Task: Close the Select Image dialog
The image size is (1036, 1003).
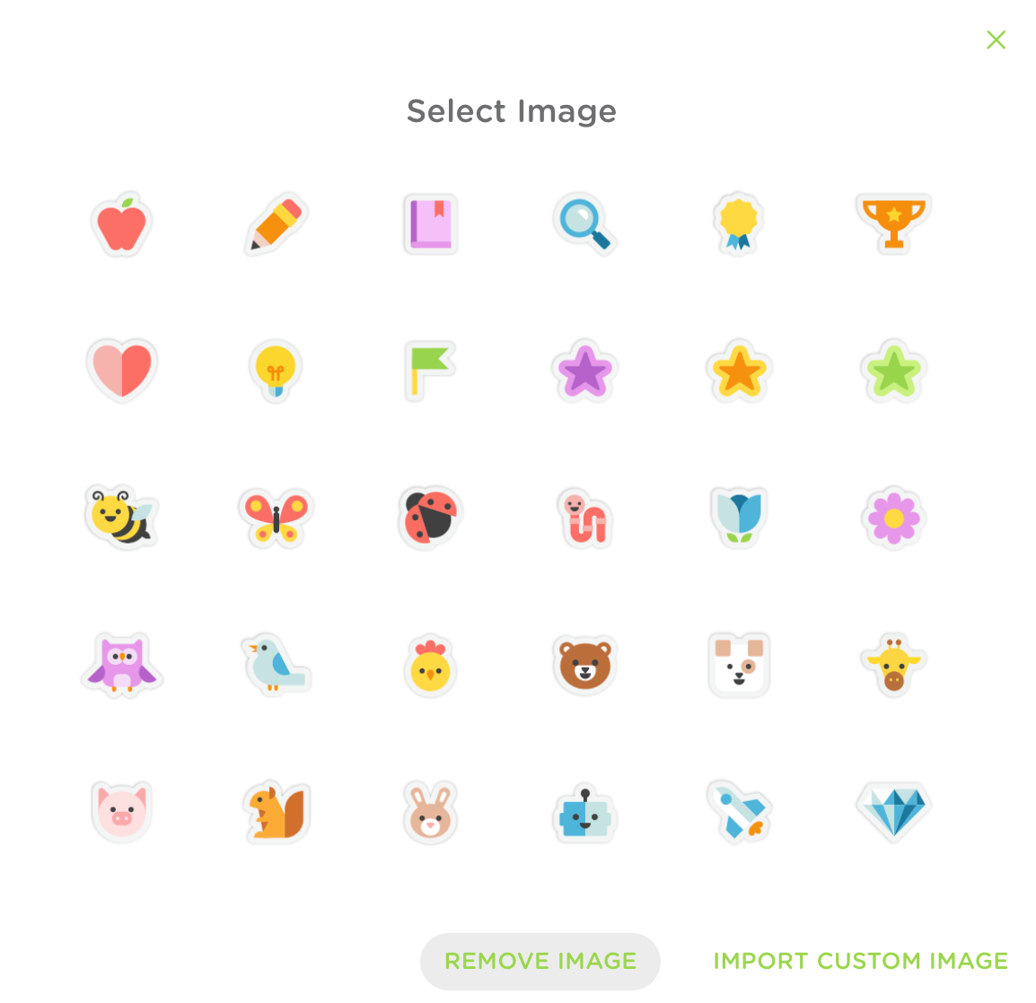Action: tap(996, 39)
